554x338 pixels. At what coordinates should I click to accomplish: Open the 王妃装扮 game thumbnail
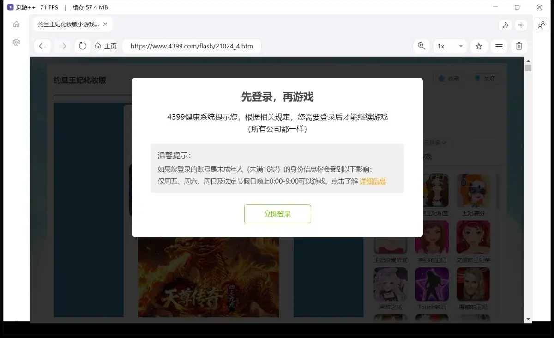click(x=473, y=191)
